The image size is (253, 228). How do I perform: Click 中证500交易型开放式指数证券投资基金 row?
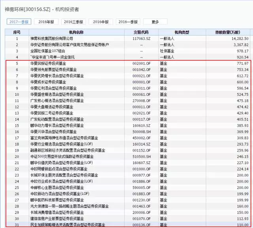127,157
